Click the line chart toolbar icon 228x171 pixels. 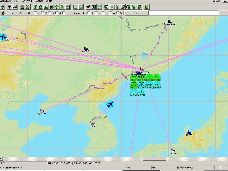15,7
